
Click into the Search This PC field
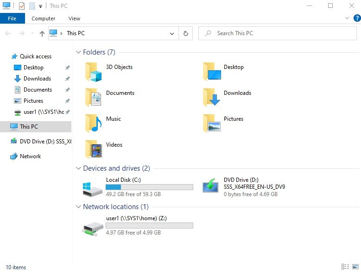coord(278,34)
